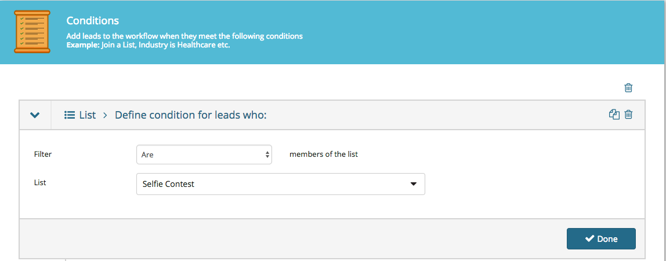This screenshot has width=666, height=261.
Task: Click the Filter field label
Action: click(43, 154)
